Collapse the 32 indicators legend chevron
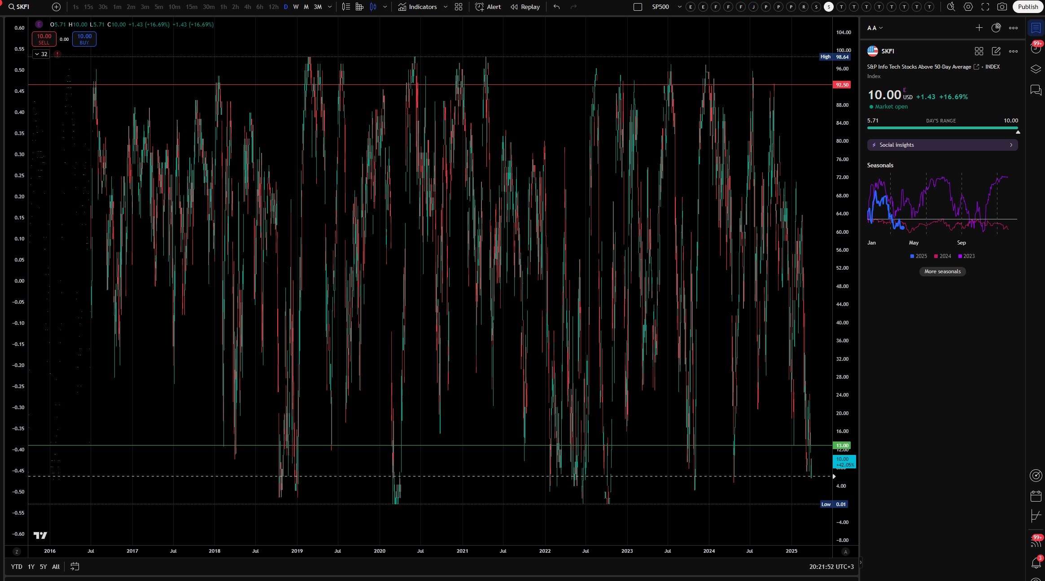Screen dimensions: 1045x581 37,54
